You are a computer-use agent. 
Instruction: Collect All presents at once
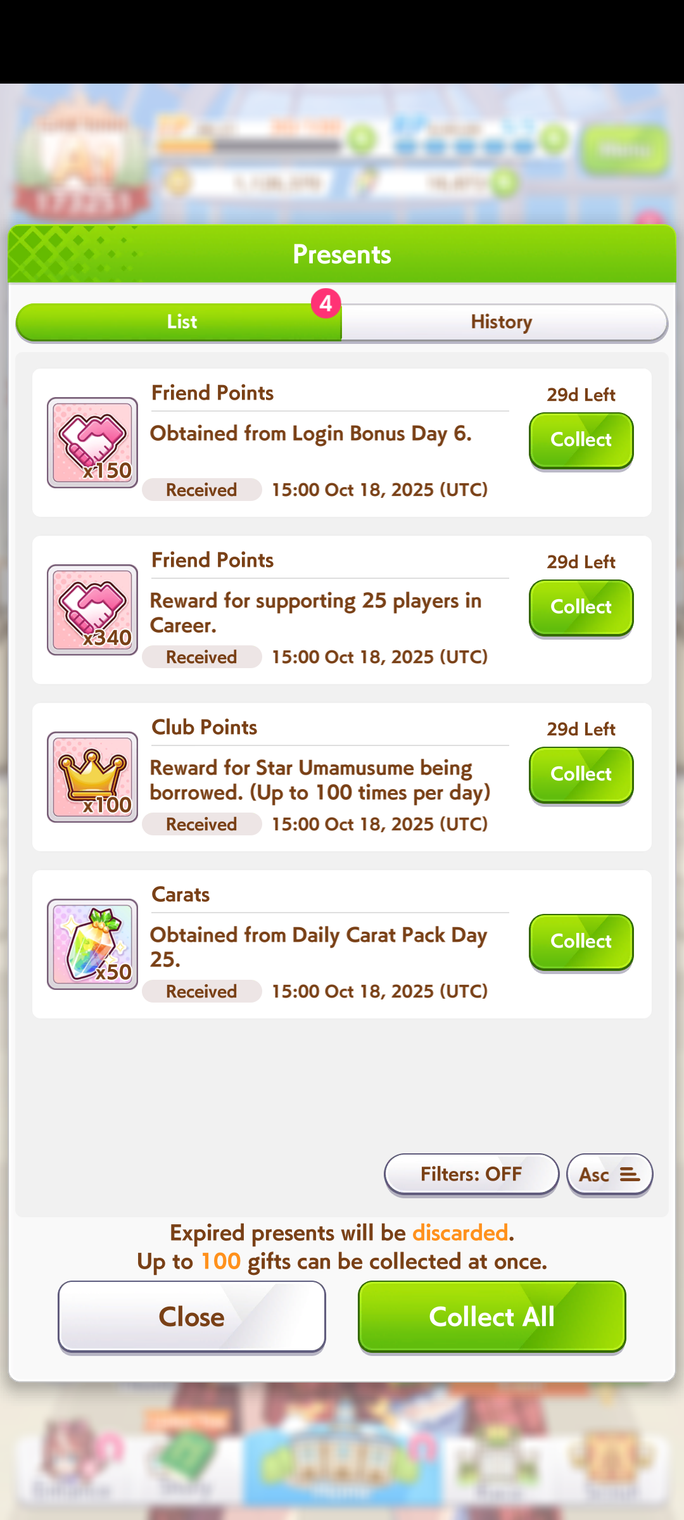pos(492,1317)
